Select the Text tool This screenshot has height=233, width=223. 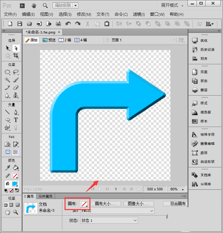tap(16, 120)
